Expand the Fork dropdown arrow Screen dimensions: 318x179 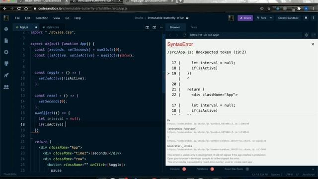[x=271, y=18]
